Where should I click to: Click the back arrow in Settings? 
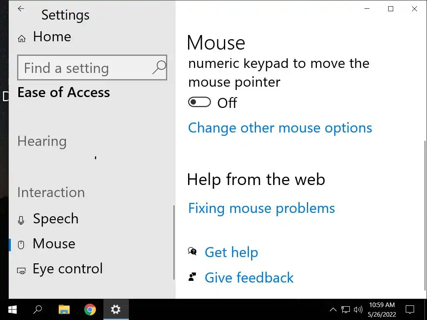tap(21, 9)
